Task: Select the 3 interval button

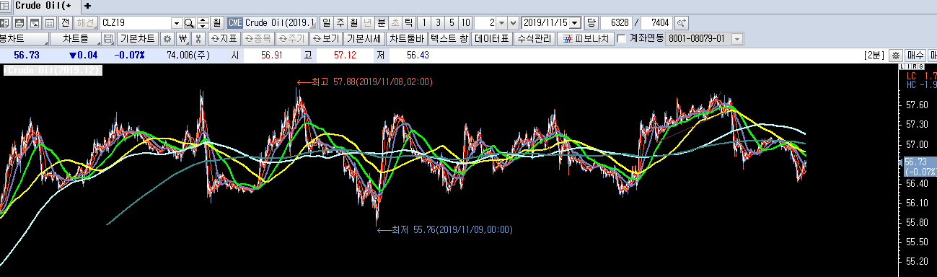Action: [439, 22]
